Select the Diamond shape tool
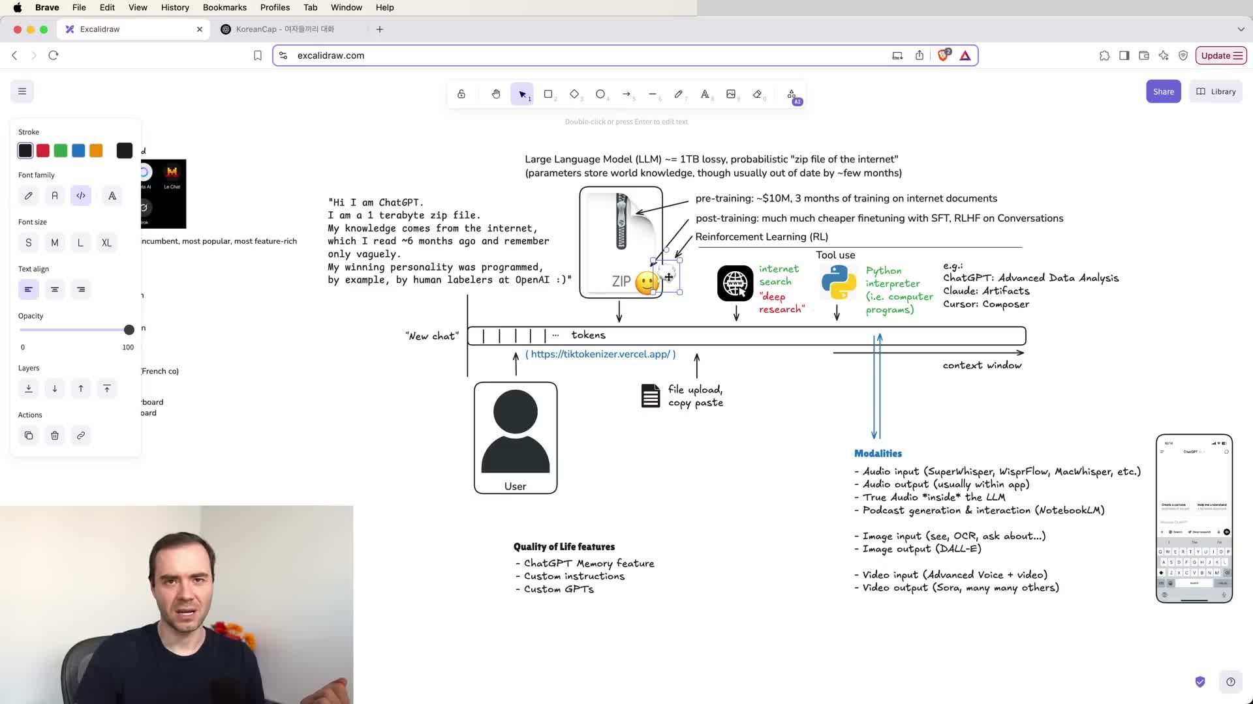 point(574,94)
